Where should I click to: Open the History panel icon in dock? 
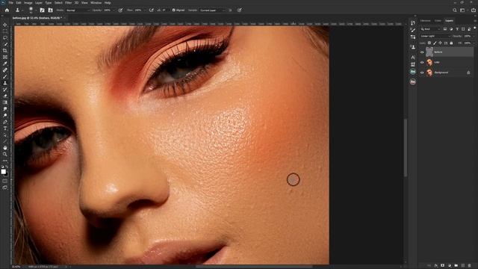(x=413, y=23)
